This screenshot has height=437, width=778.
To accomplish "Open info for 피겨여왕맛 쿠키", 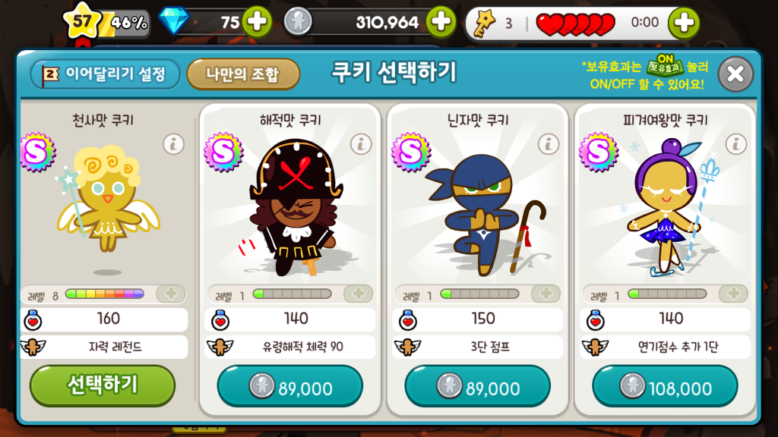I will (735, 144).
